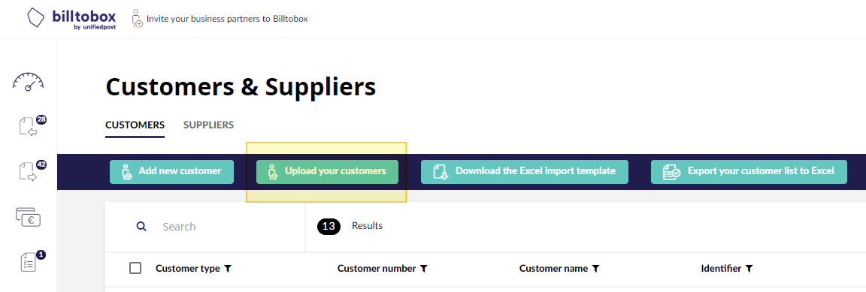This screenshot has height=292, width=866.
Task: Open the task list icon with badge 1
Action: pos(31,262)
